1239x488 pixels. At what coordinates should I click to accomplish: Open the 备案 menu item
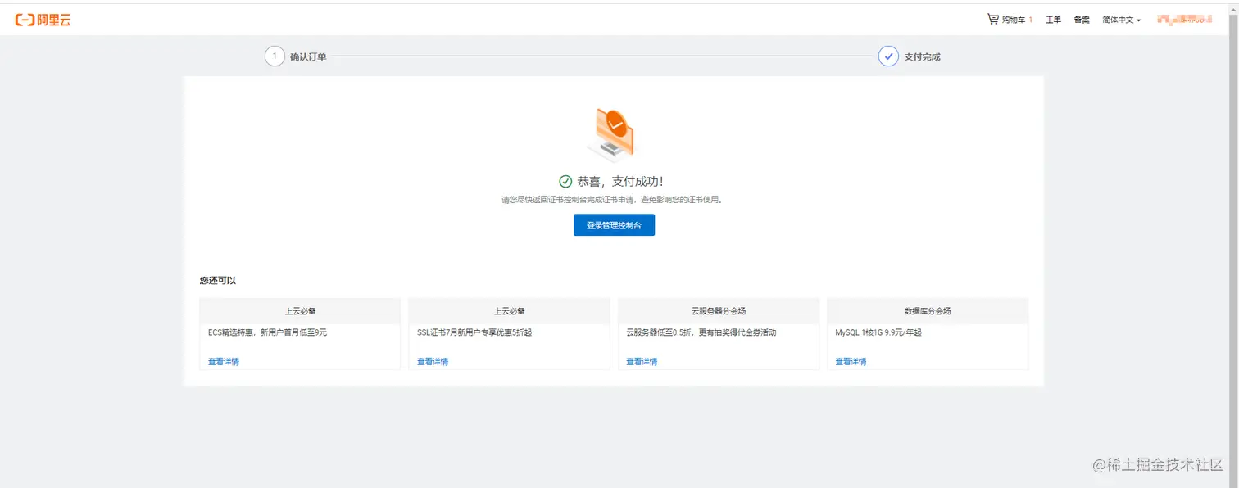tap(1082, 20)
